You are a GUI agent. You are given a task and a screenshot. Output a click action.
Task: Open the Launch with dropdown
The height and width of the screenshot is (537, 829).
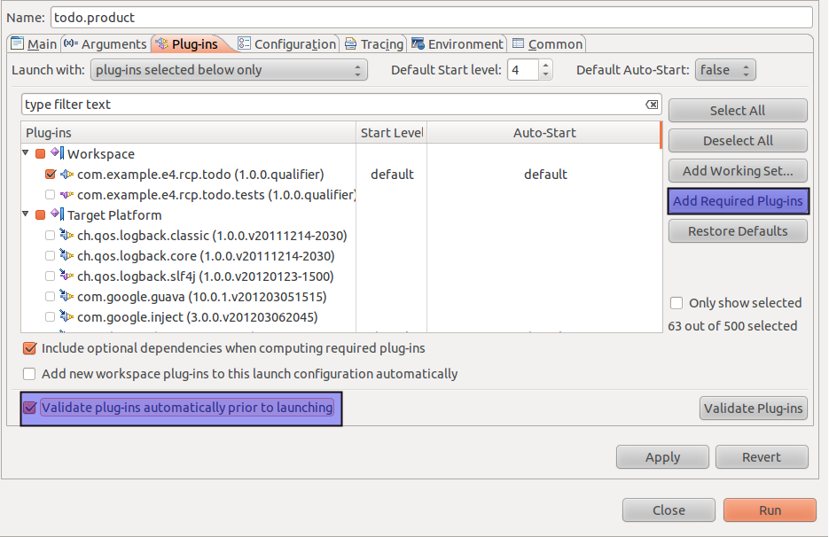[229, 70]
